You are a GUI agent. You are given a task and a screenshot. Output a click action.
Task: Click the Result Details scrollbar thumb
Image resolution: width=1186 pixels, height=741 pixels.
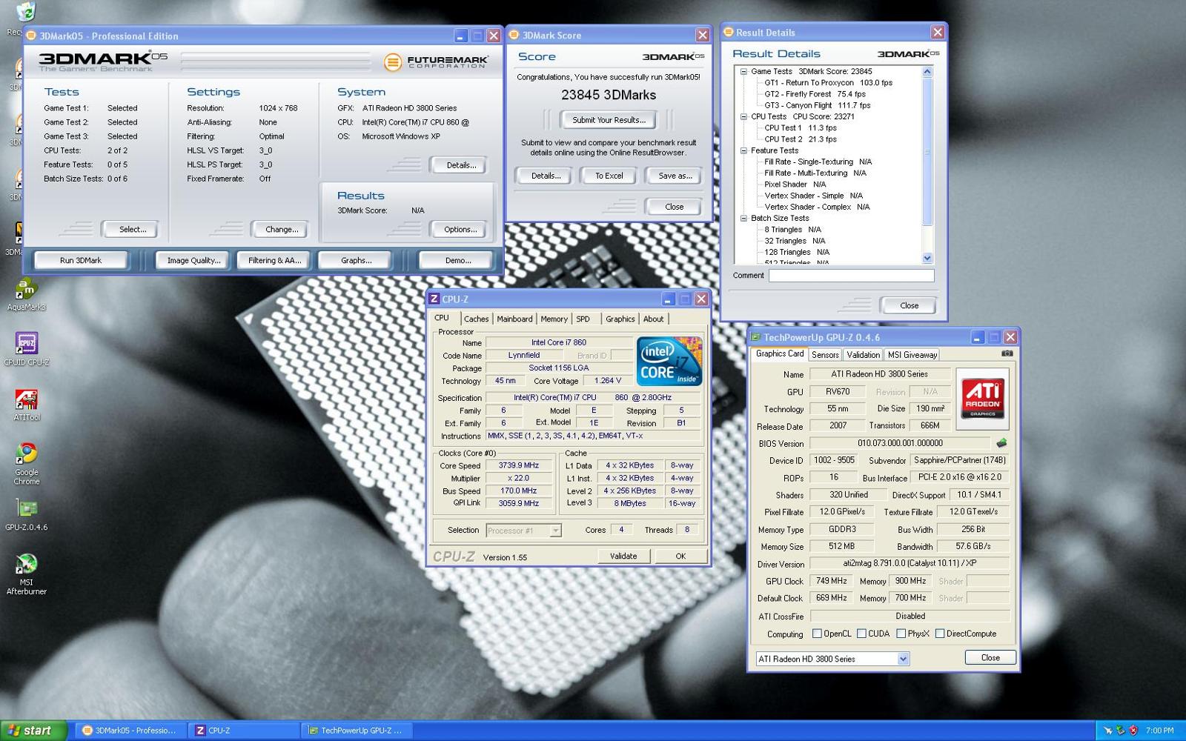[x=927, y=152]
